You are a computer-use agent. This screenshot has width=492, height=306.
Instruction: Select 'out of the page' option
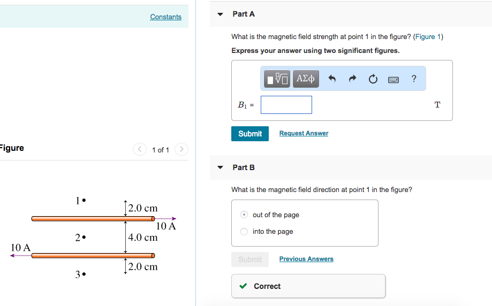(244, 215)
